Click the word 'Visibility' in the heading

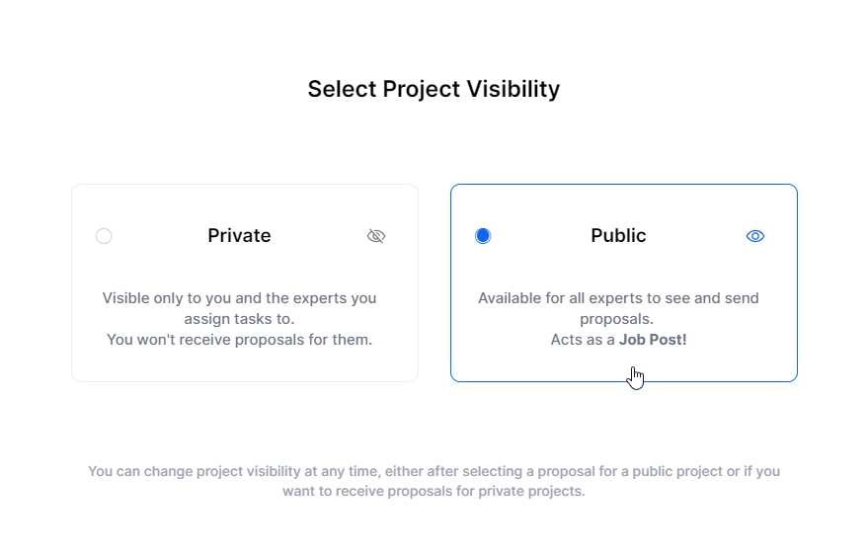pos(513,89)
